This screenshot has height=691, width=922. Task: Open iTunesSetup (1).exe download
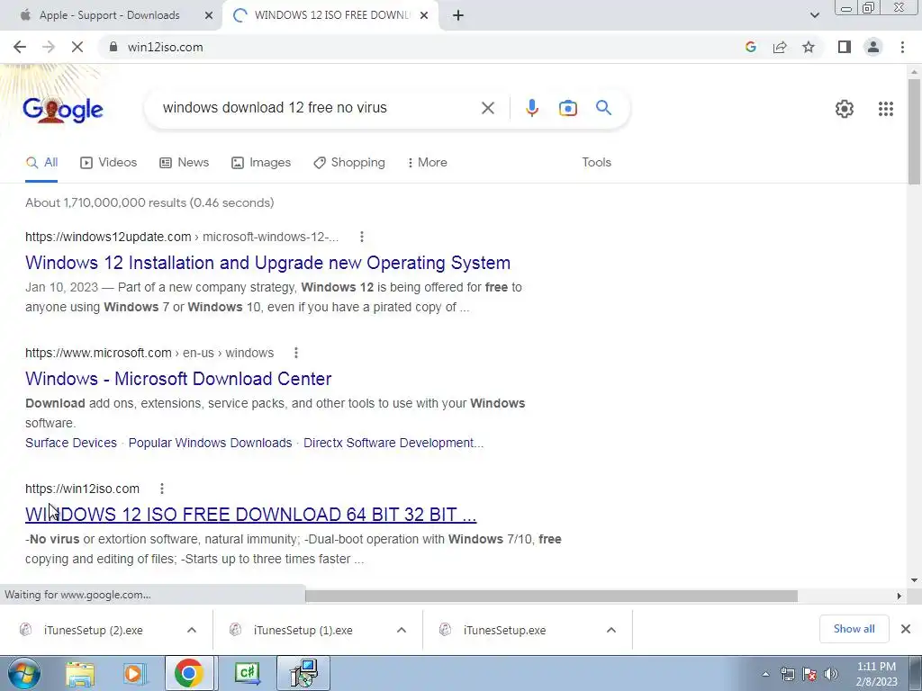tap(303, 631)
